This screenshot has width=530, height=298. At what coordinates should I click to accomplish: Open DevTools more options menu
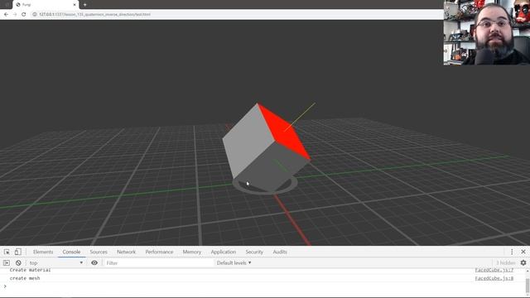coord(512,252)
